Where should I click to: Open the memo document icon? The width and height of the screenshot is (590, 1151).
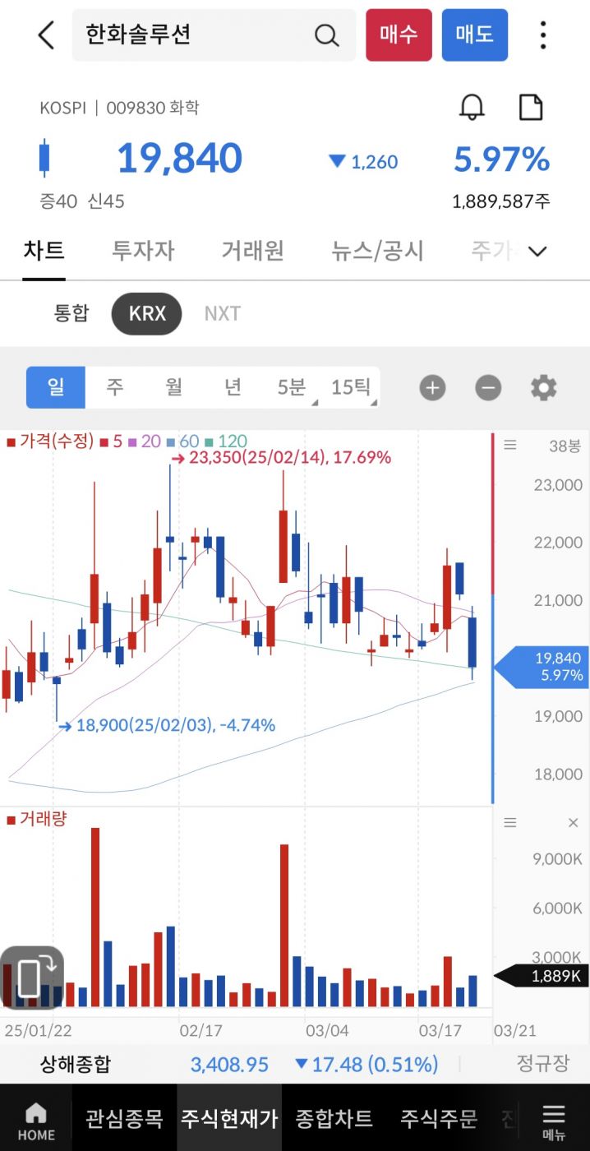(x=531, y=107)
